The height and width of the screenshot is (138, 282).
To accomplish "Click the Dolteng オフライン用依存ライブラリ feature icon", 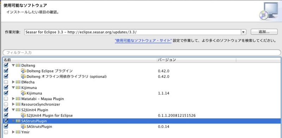I will point(23,76).
